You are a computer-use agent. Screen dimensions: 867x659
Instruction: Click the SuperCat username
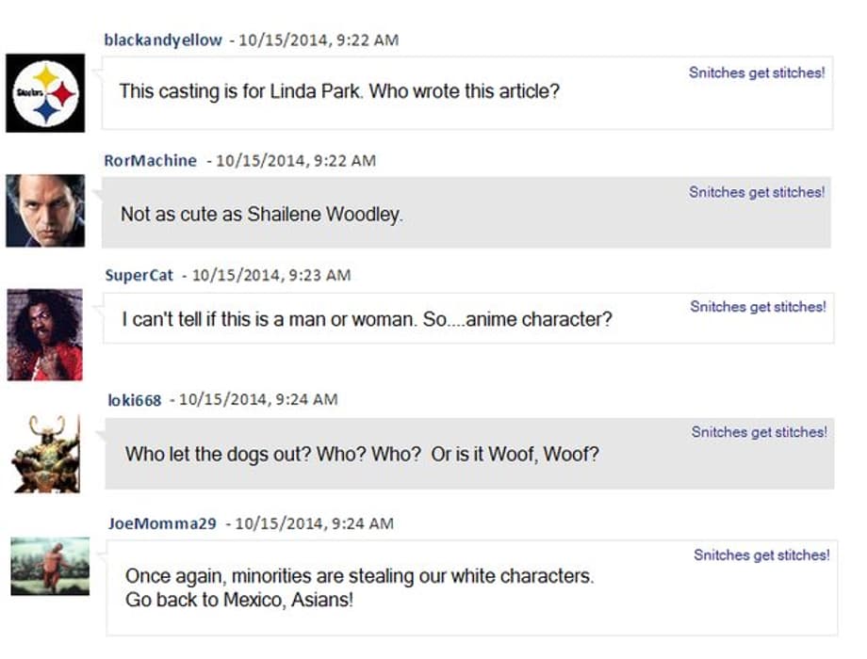139,275
